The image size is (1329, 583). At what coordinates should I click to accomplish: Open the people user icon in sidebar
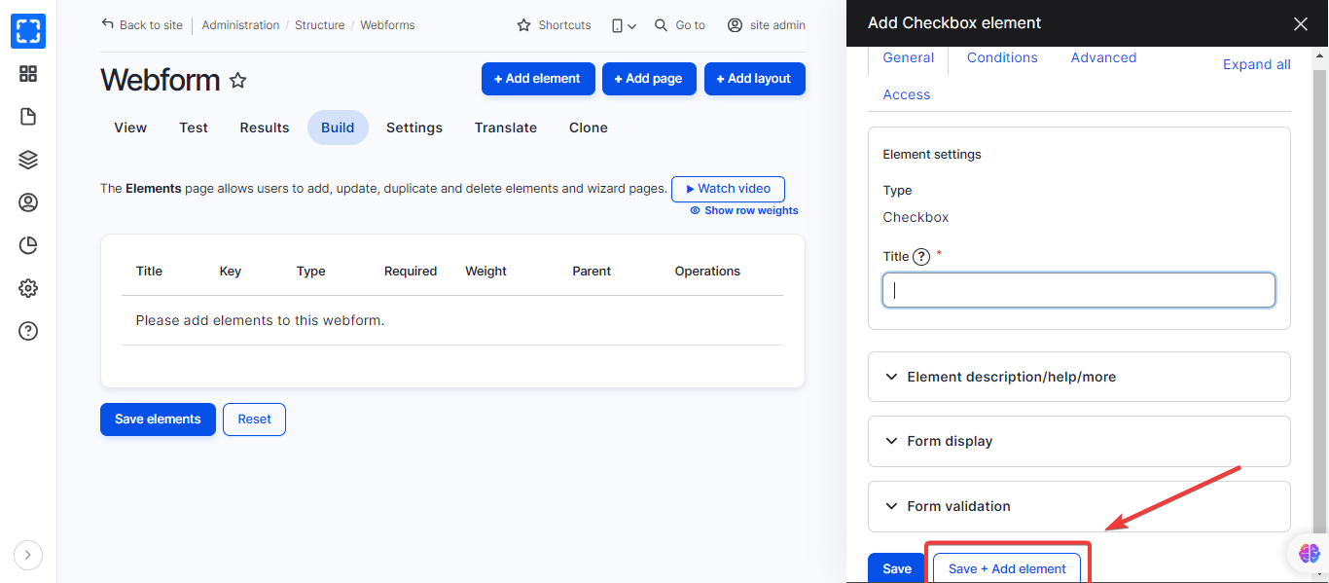click(28, 202)
